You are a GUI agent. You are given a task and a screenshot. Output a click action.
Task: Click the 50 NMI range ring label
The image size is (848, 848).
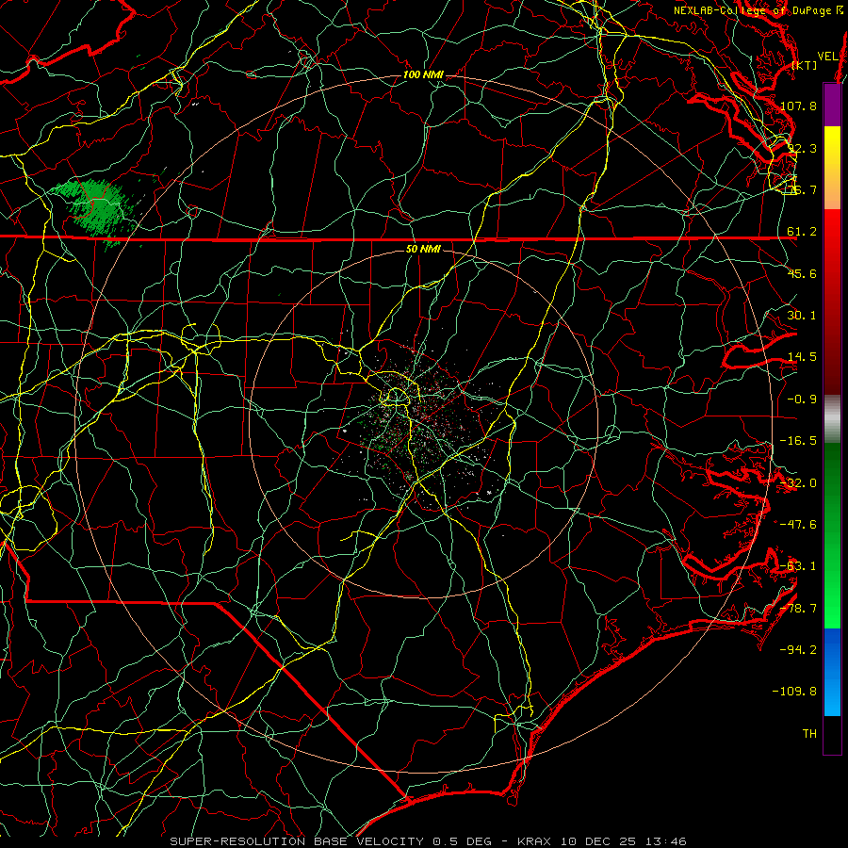tap(423, 250)
